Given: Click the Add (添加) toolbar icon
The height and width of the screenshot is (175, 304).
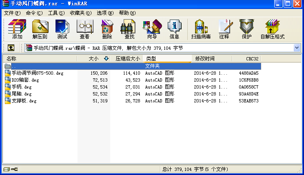Looking at the screenshot, I should [17, 29].
